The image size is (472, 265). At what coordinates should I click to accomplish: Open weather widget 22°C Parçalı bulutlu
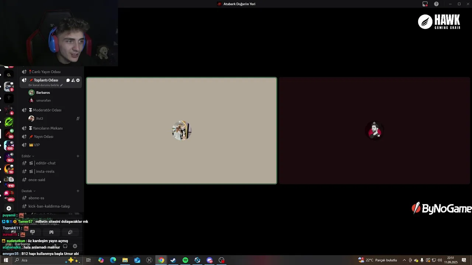click(x=378, y=260)
